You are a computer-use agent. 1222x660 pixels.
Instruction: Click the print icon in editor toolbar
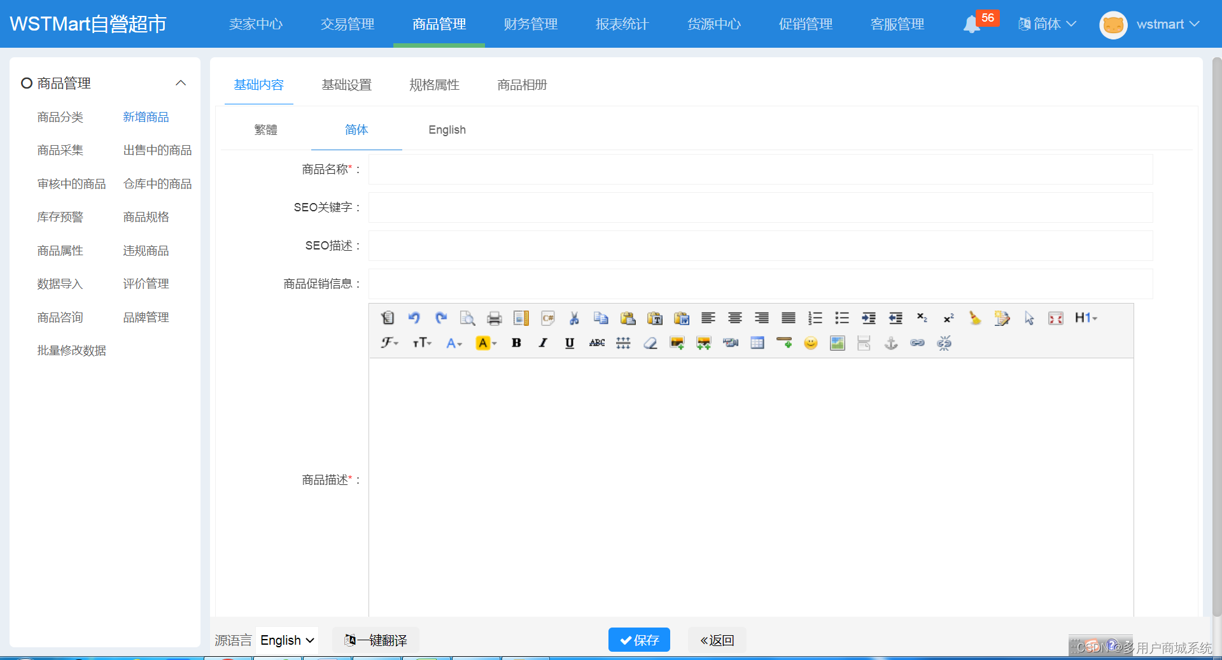click(x=494, y=318)
